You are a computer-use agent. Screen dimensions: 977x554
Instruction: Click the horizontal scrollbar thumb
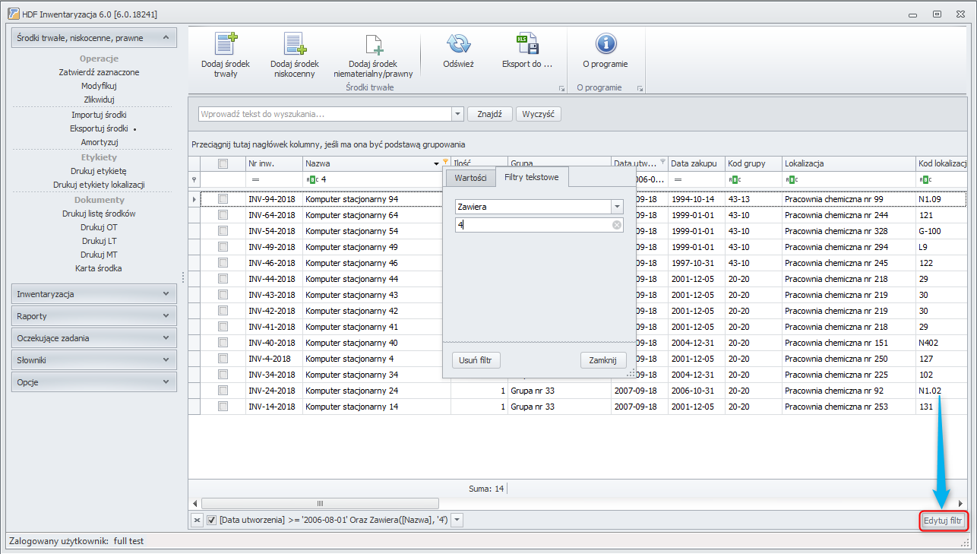[x=320, y=503]
